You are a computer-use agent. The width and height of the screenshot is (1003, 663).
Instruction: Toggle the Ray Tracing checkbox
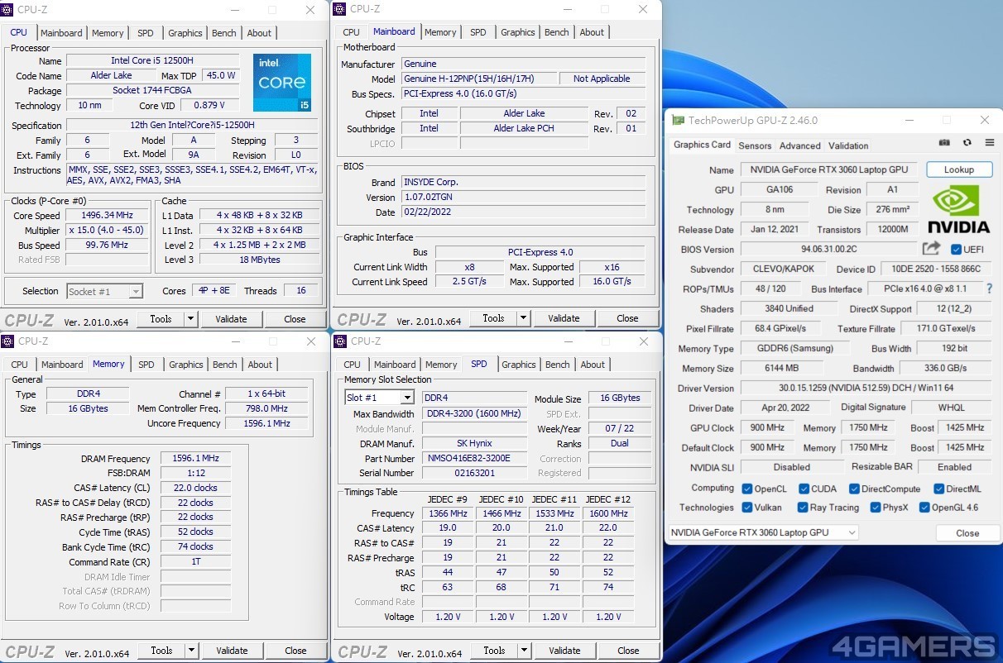pos(803,508)
